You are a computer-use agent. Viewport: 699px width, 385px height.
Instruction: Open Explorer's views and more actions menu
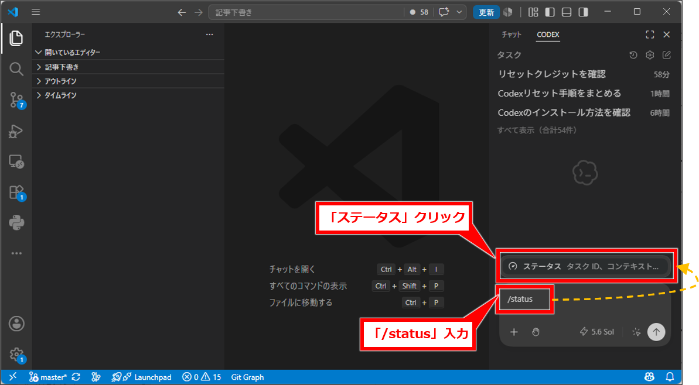click(x=210, y=35)
